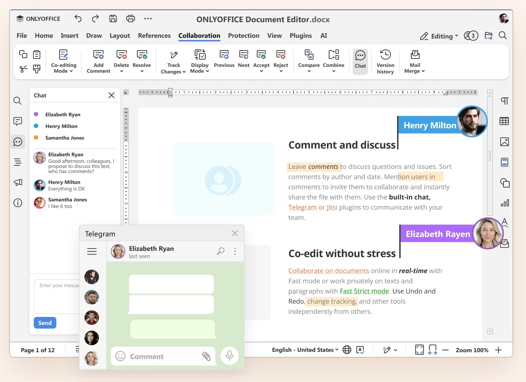Click the Undo arrow icon
Viewport: 526px width, 382px height.
coord(78,19)
